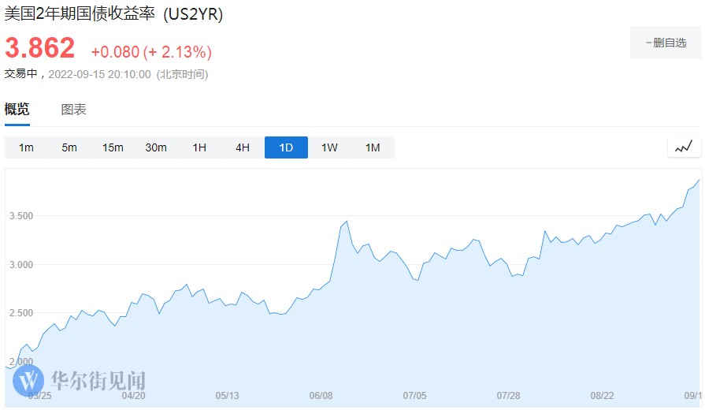Screen dimensions: 705x414
Task: Open the 图表 tab
Action: (x=74, y=110)
